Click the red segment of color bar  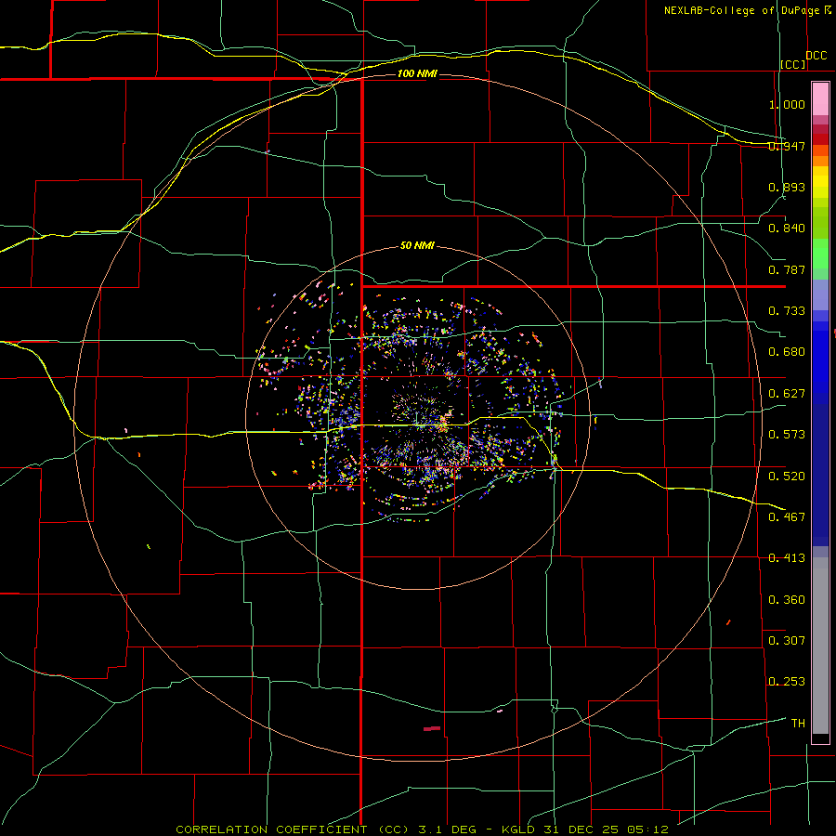click(x=820, y=138)
